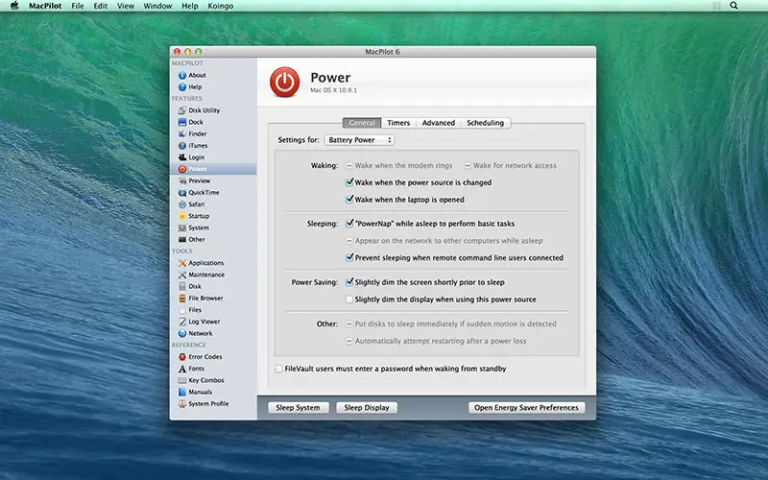Viewport: 768px width, 480px height.
Task: Open the Apple menu logo
Action: click(14, 6)
